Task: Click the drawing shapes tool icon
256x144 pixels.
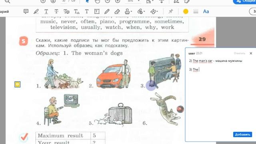Action: click(x=153, y=12)
